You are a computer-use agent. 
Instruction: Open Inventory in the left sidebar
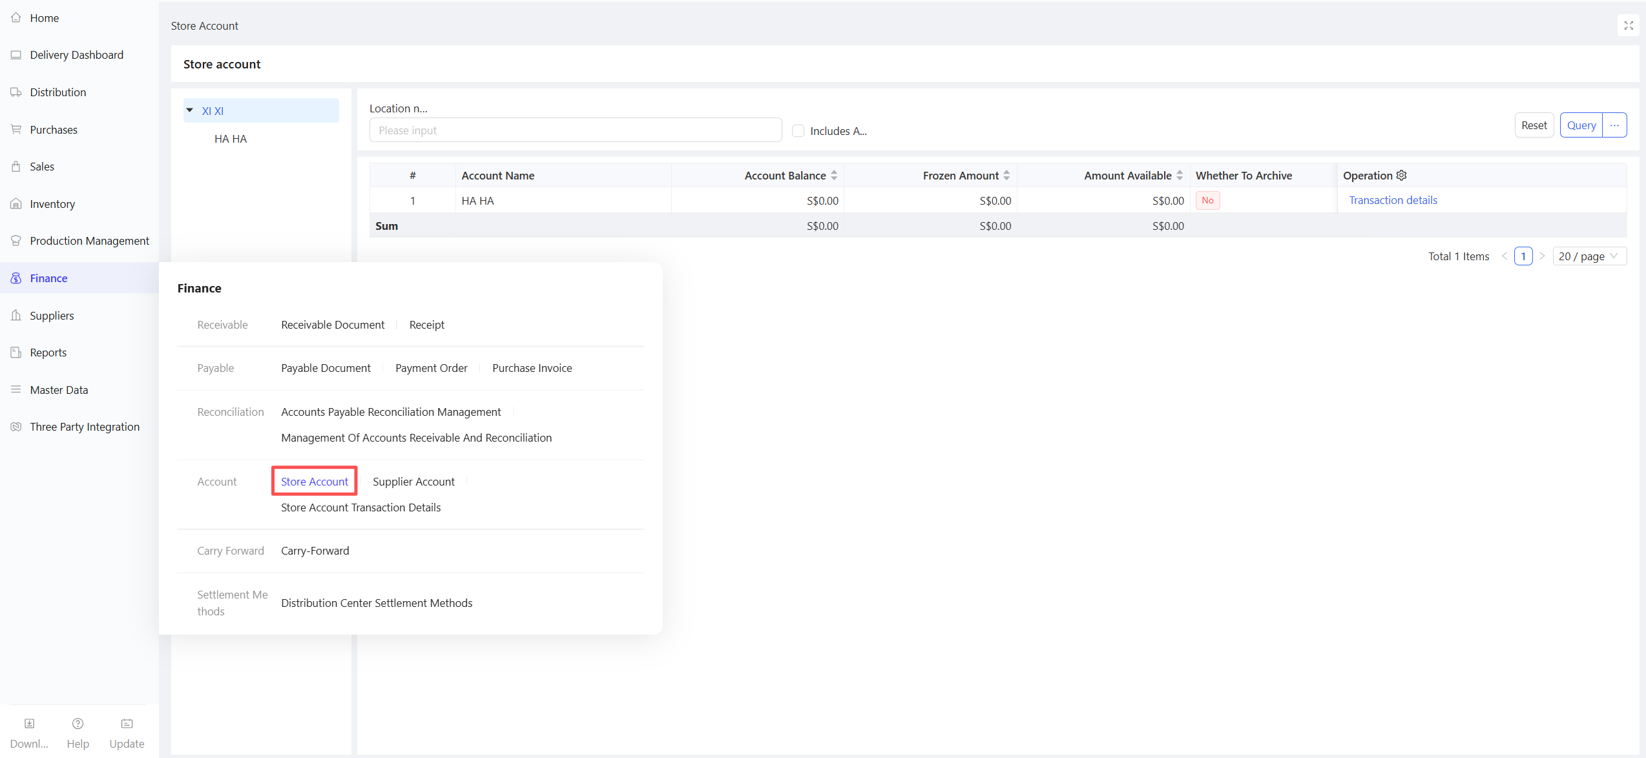(x=52, y=204)
